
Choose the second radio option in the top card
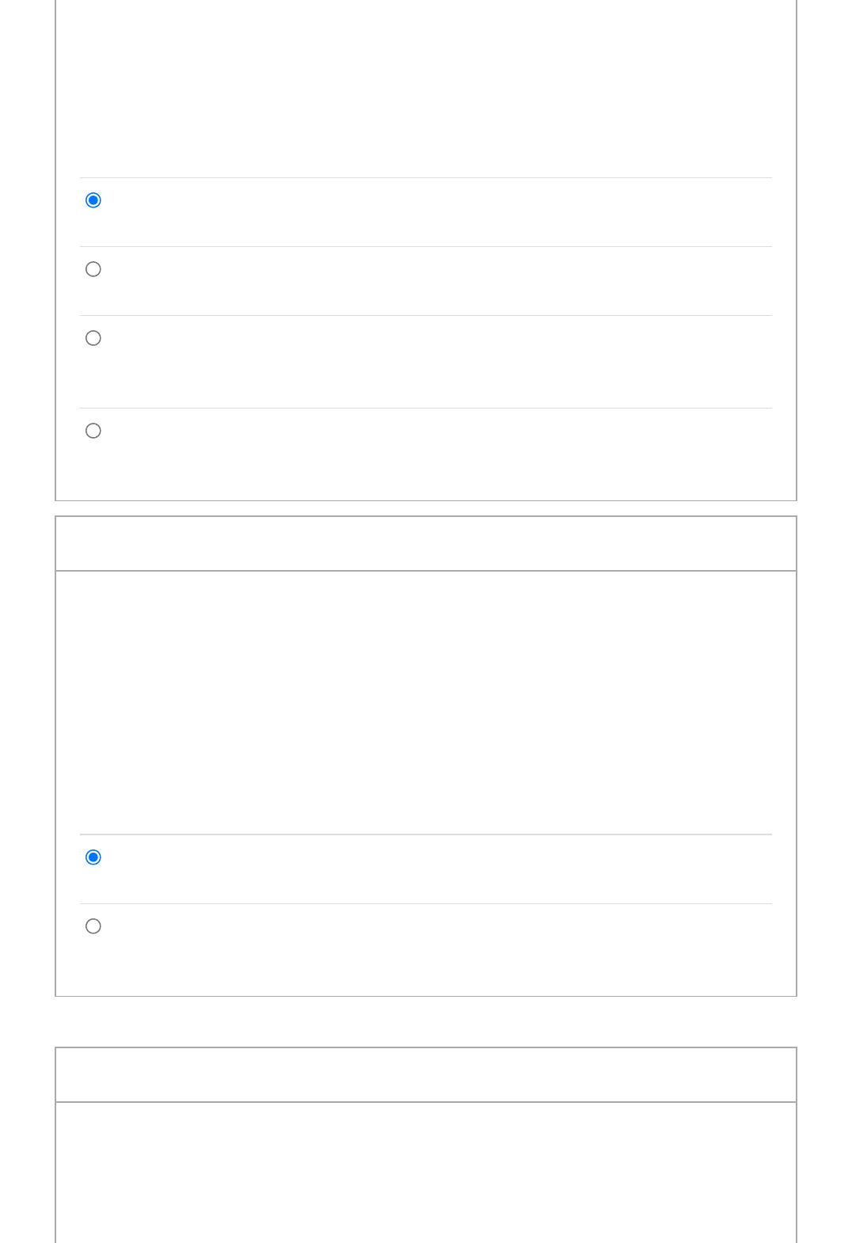point(93,269)
